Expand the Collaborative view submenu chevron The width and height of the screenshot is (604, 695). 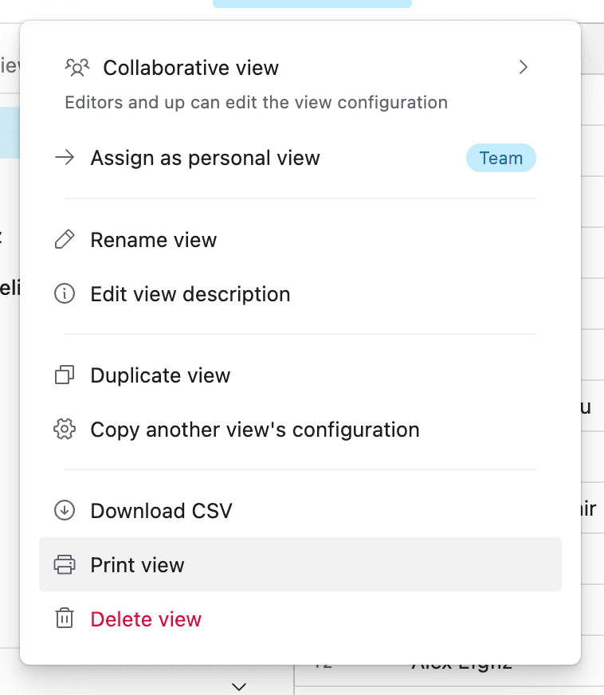524,68
